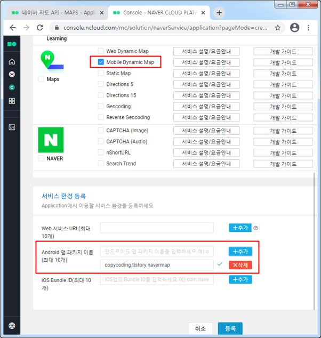Open the home icon in sidebar
This screenshot has height=338, width=321.
[12, 62]
